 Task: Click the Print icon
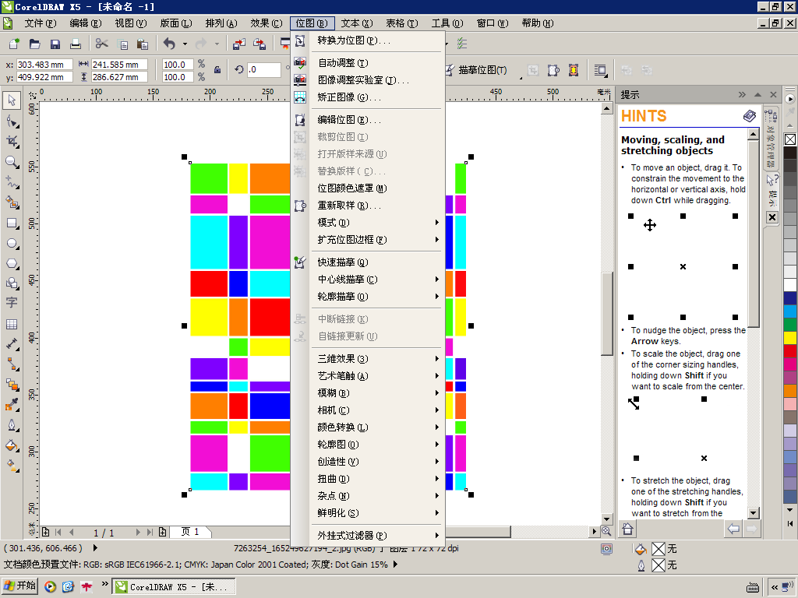pyautogui.click(x=76, y=44)
